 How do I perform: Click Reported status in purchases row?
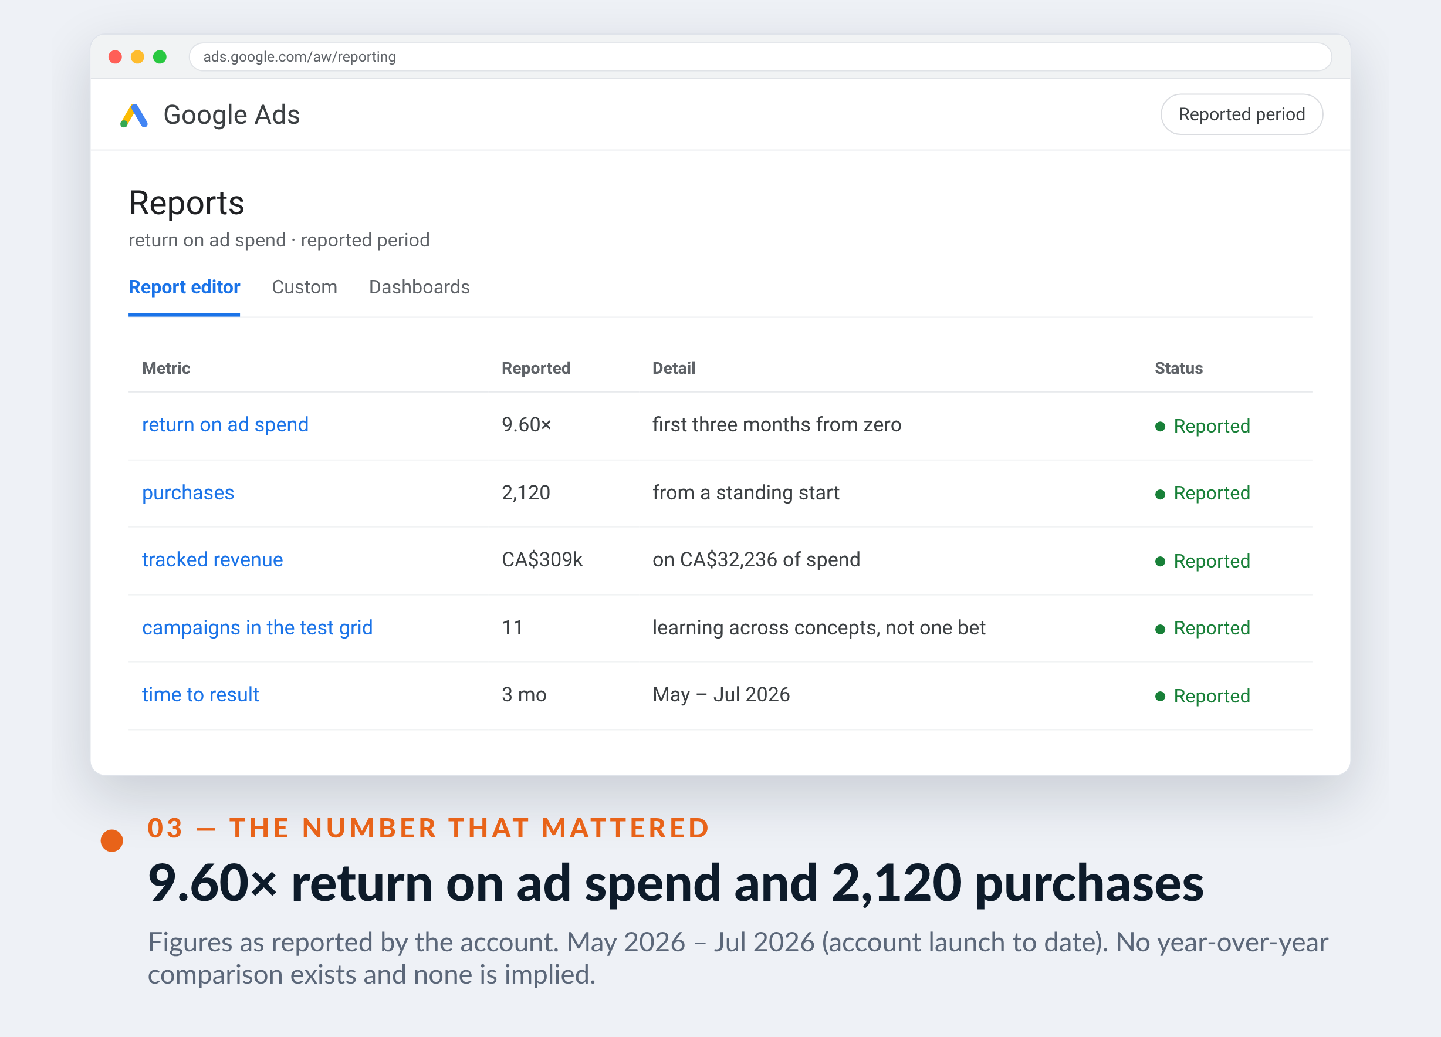tap(1202, 493)
